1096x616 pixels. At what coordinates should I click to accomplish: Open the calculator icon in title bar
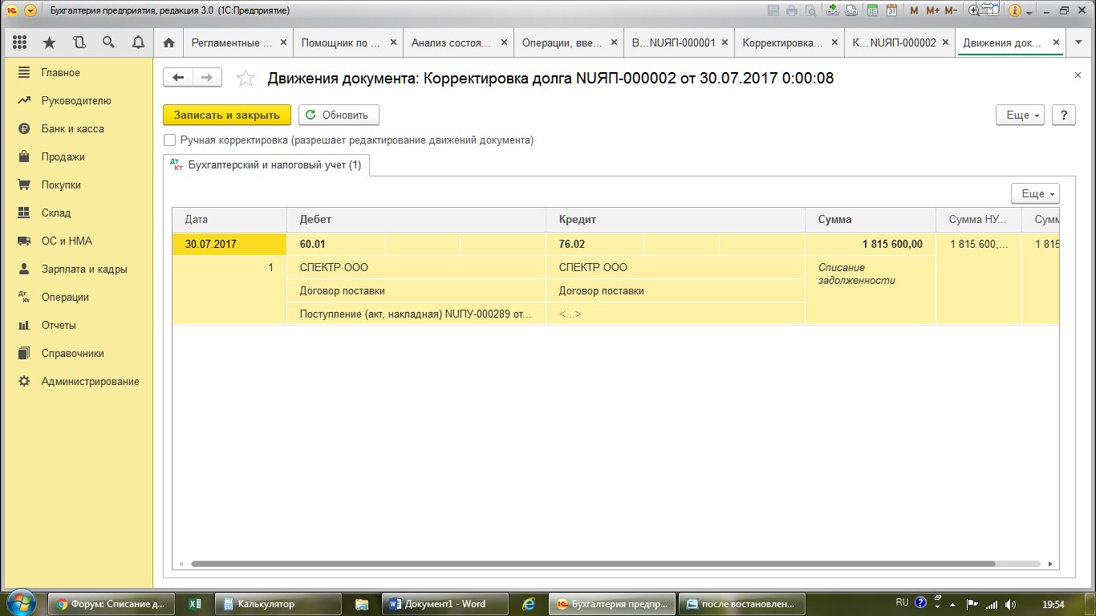pos(871,10)
